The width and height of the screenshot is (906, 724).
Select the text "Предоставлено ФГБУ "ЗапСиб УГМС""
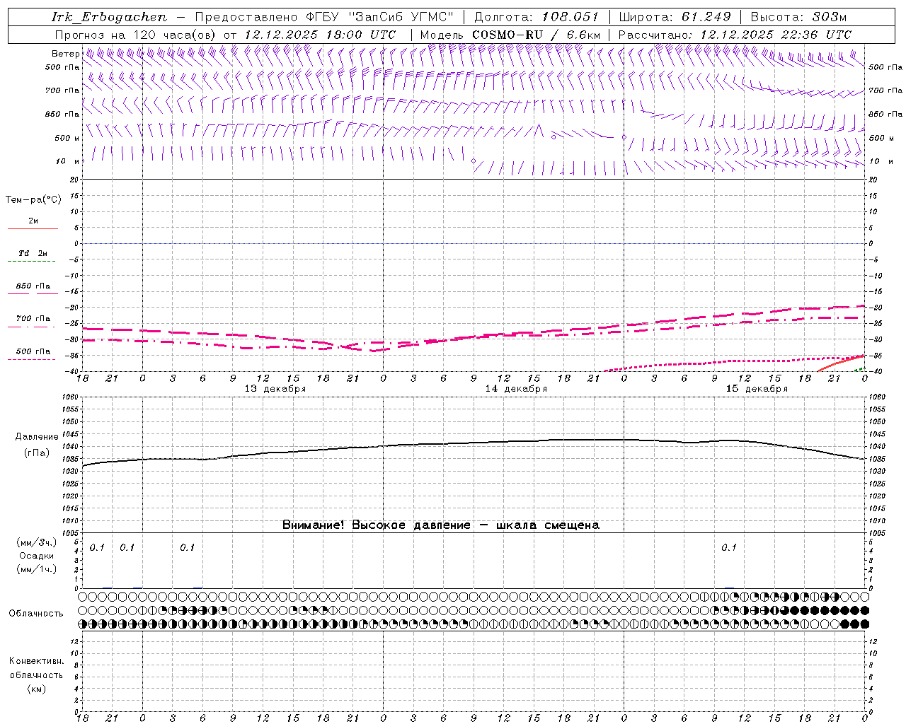(x=323, y=17)
